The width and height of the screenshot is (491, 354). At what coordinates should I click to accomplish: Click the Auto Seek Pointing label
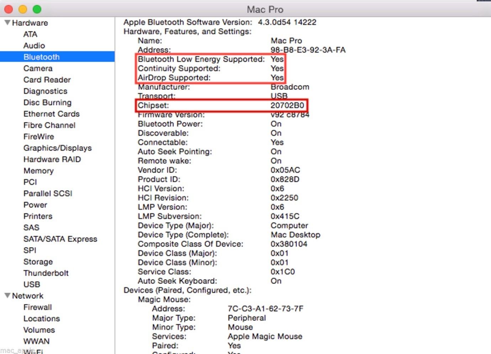point(175,151)
